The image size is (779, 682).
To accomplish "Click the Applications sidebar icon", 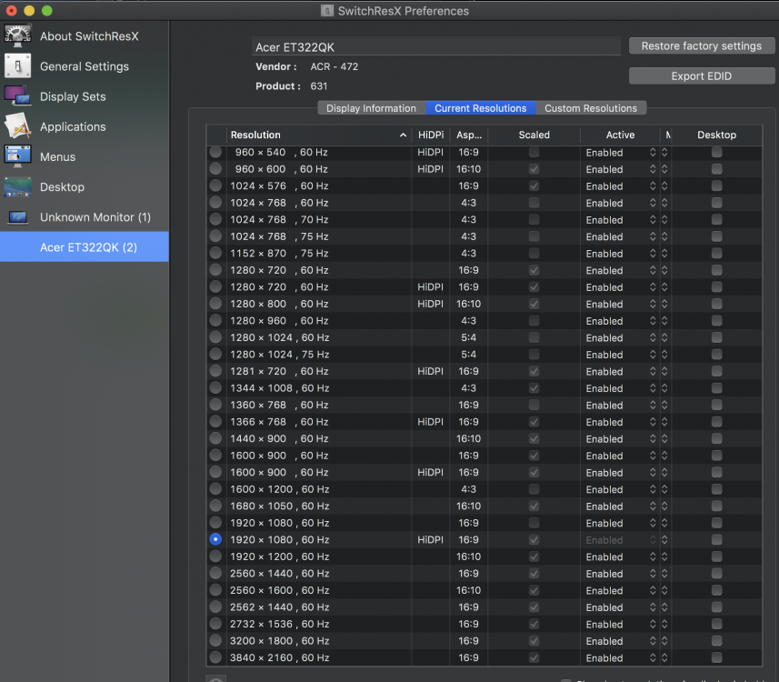I will (x=18, y=126).
